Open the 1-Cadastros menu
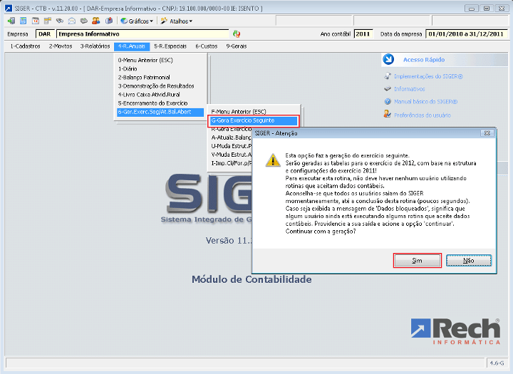The height and width of the screenshot is (374, 513). [25, 46]
